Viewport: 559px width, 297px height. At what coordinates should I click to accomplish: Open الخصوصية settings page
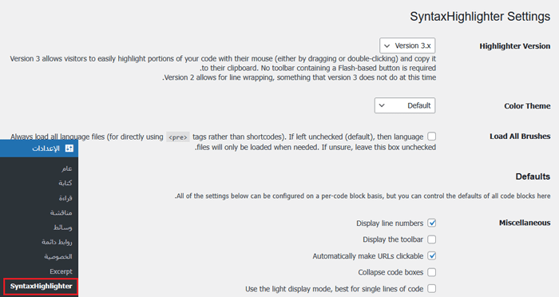tap(58, 257)
